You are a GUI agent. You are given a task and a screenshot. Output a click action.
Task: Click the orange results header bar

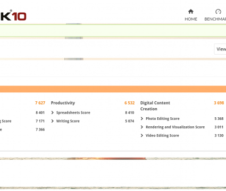113,89
